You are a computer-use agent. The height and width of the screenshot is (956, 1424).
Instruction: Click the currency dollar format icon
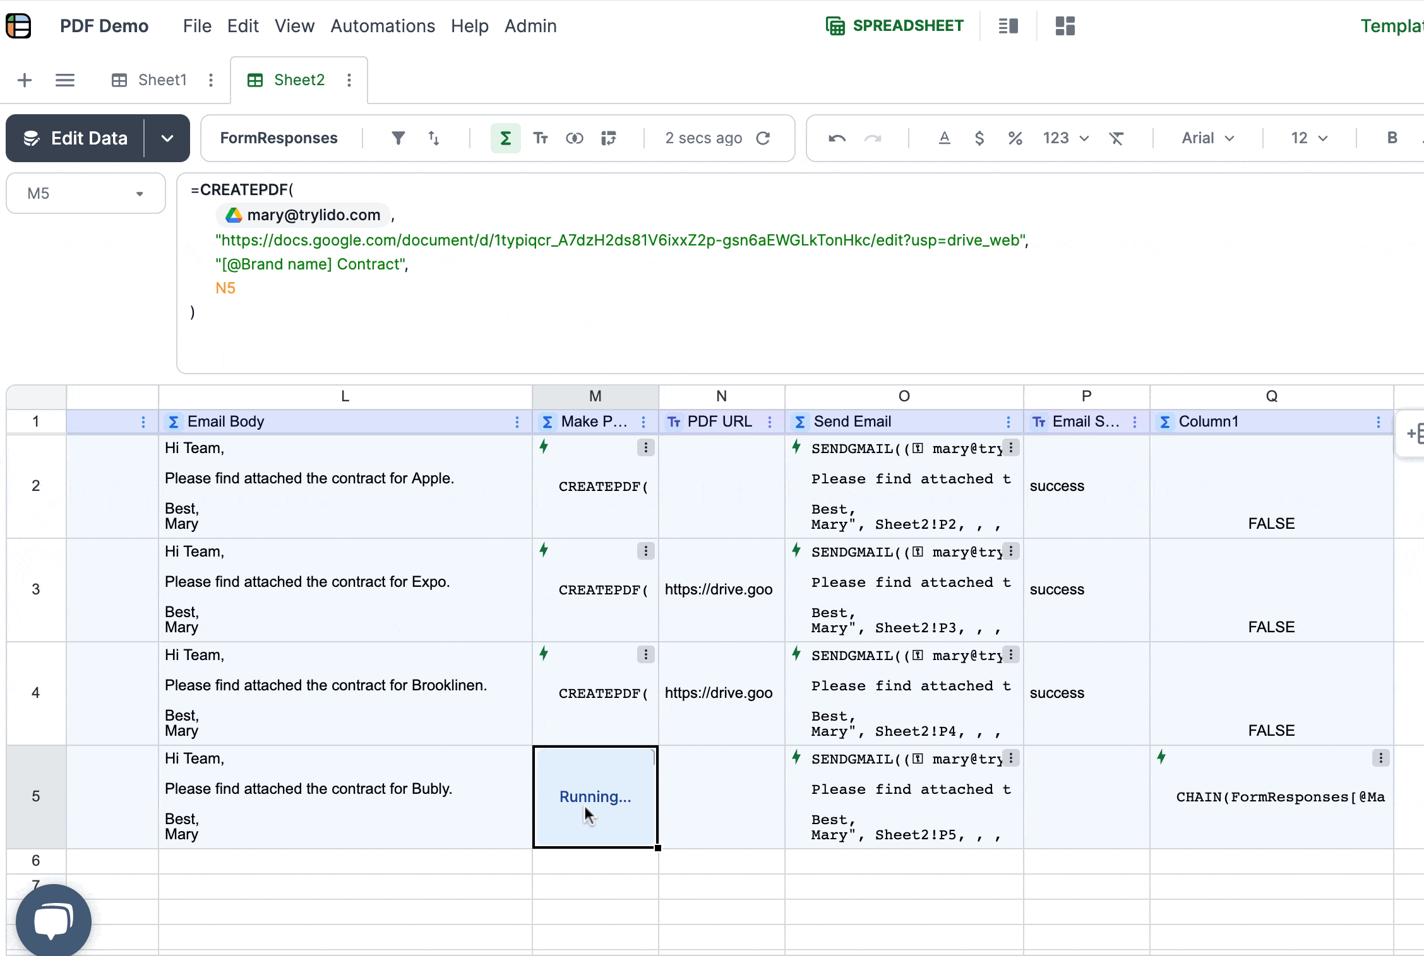click(x=979, y=138)
